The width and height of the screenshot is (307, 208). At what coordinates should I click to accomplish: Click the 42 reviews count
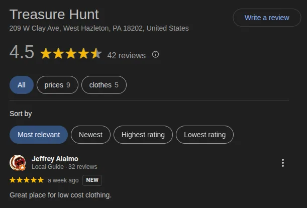tap(127, 55)
